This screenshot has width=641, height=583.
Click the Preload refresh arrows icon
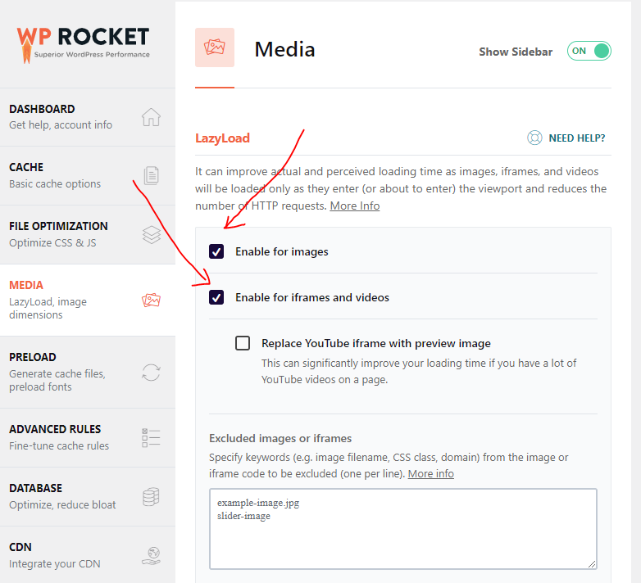coord(151,373)
